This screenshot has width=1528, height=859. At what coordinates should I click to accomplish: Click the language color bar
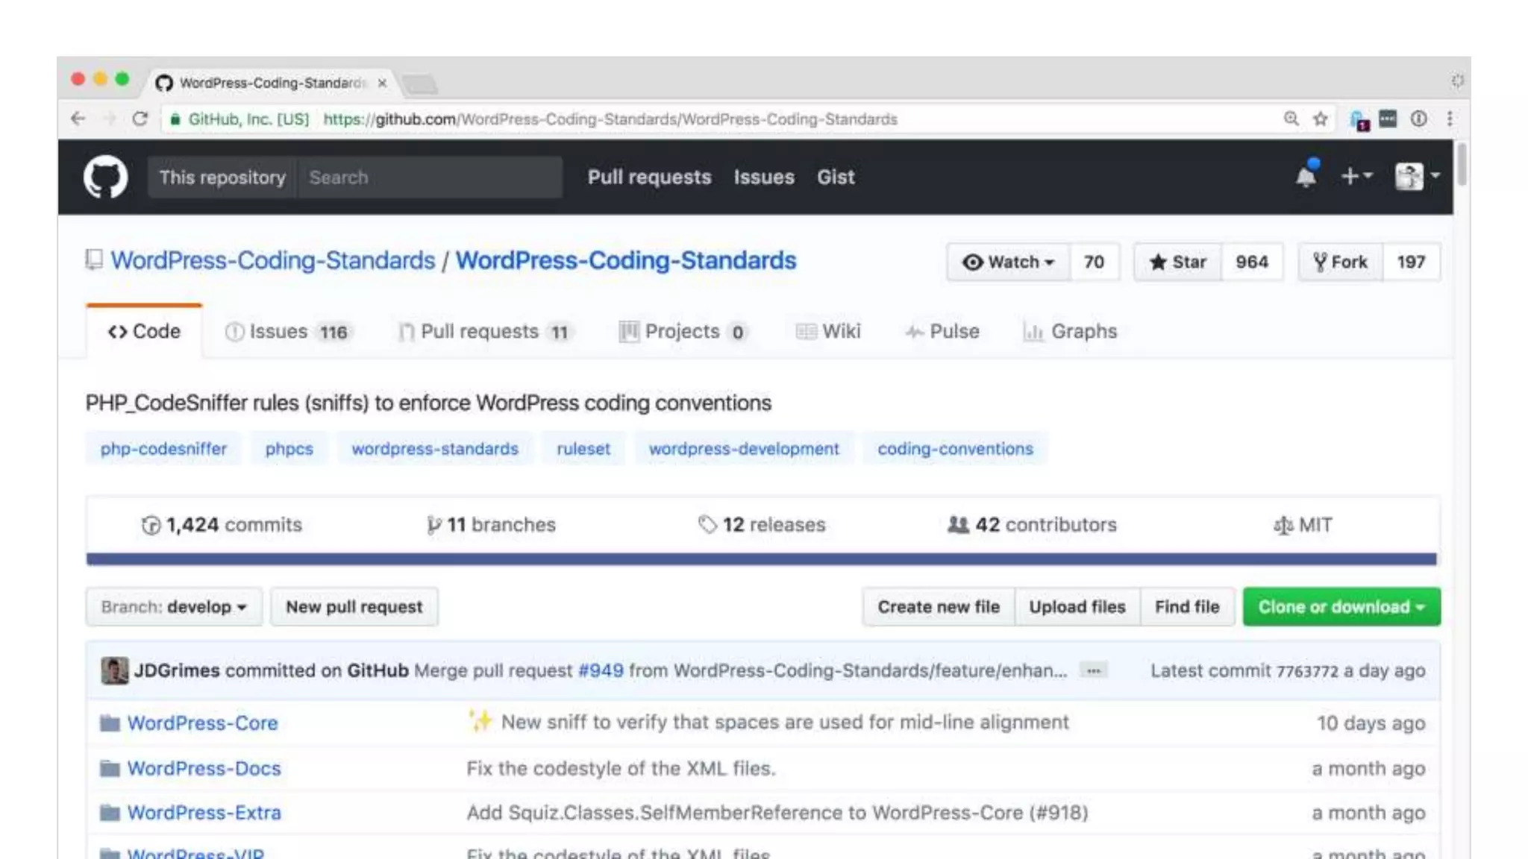(x=761, y=559)
